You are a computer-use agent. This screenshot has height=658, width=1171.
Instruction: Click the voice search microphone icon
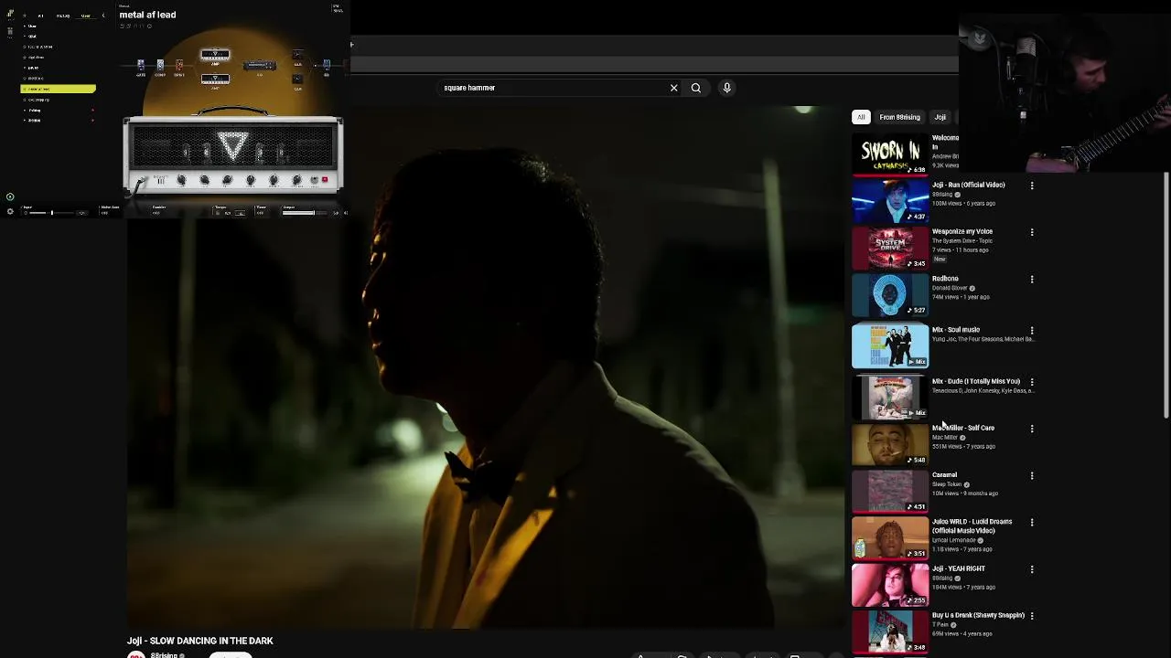(x=727, y=88)
